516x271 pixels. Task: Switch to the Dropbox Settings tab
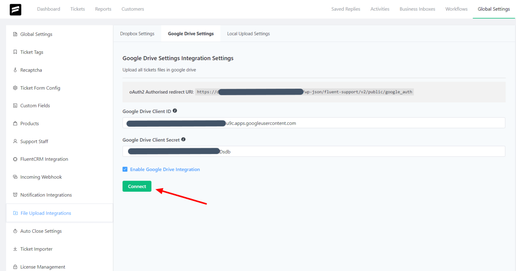click(137, 33)
